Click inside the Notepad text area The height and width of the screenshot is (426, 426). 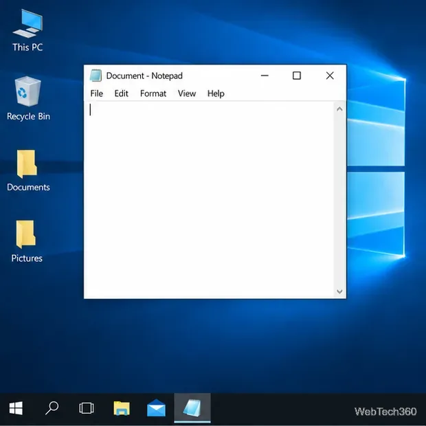pyautogui.click(x=209, y=200)
